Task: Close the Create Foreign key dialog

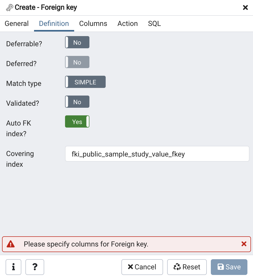Action: click(x=245, y=8)
